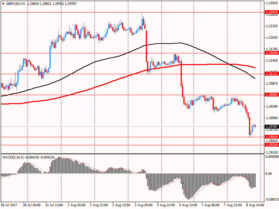This screenshot has height=209, width=279.
Task: Click the 28 Jul 2017 date label
Action: pyautogui.click(x=9, y=205)
